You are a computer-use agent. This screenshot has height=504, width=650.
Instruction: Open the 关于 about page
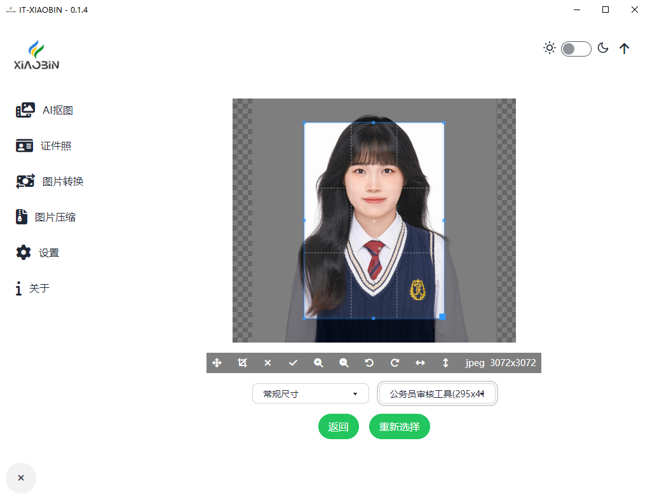[x=39, y=289]
